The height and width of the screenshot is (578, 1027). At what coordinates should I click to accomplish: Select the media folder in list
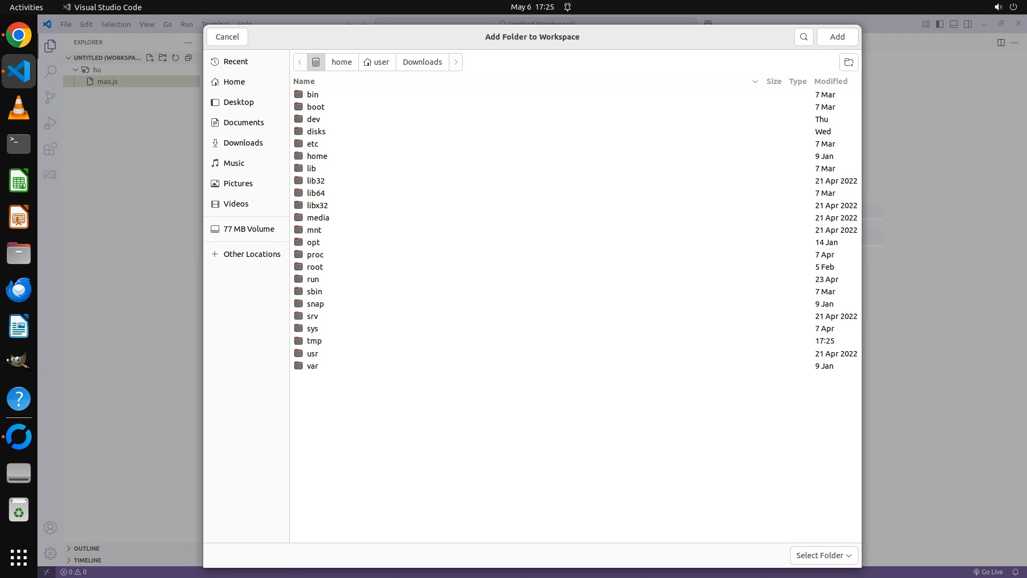(x=318, y=218)
